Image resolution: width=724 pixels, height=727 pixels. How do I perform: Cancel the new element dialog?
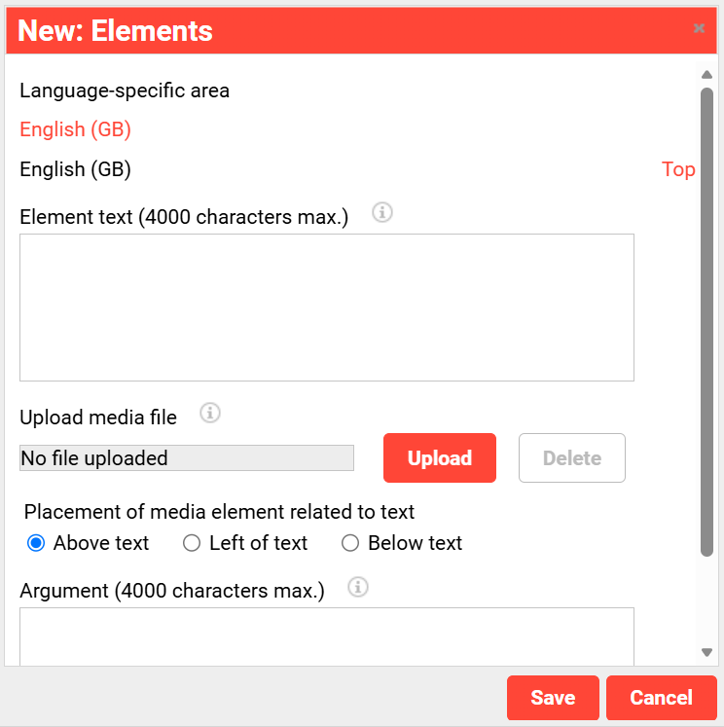point(662,698)
